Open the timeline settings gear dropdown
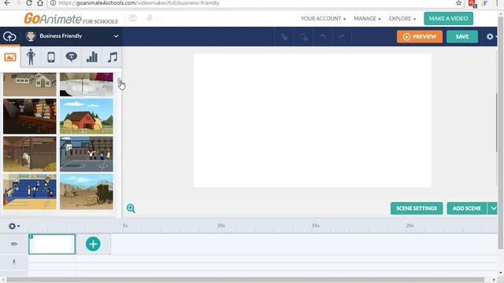This screenshot has height=283, width=504. coord(14,226)
